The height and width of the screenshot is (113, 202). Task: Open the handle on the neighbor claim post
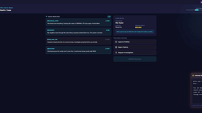tap(51, 30)
